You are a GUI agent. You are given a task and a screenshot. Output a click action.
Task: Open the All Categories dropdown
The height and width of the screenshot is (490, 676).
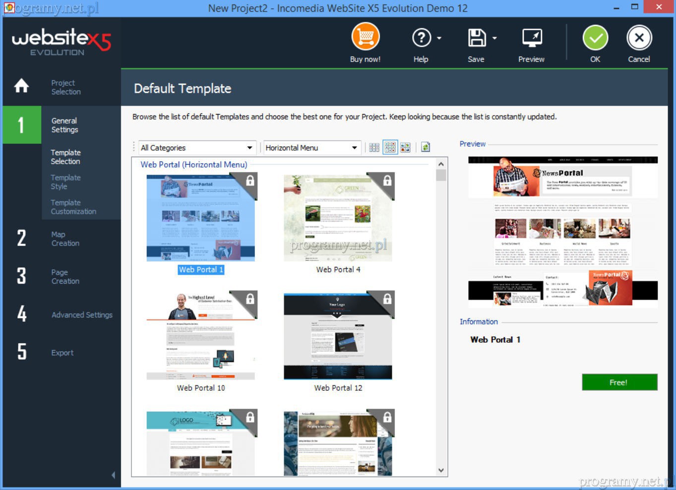click(197, 148)
